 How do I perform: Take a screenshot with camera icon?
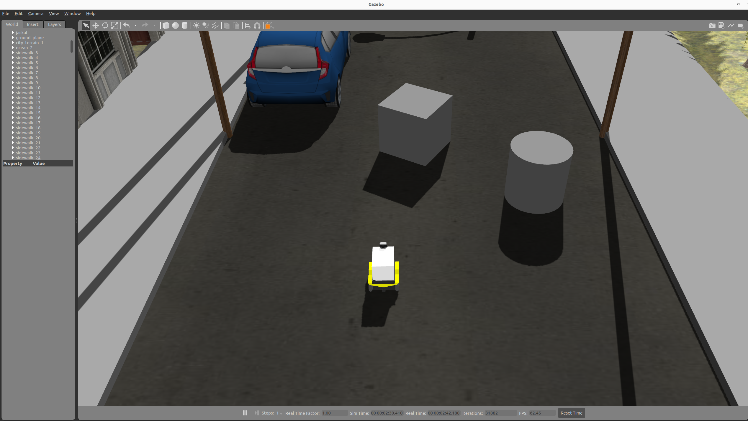(712, 26)
